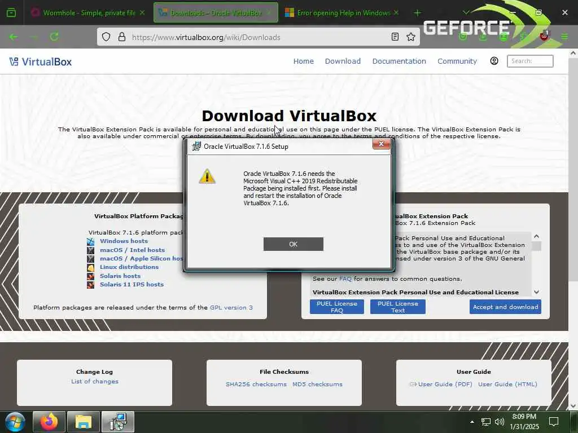Click the site Search field
Screen dimensions: 578x433
(530, 61)
